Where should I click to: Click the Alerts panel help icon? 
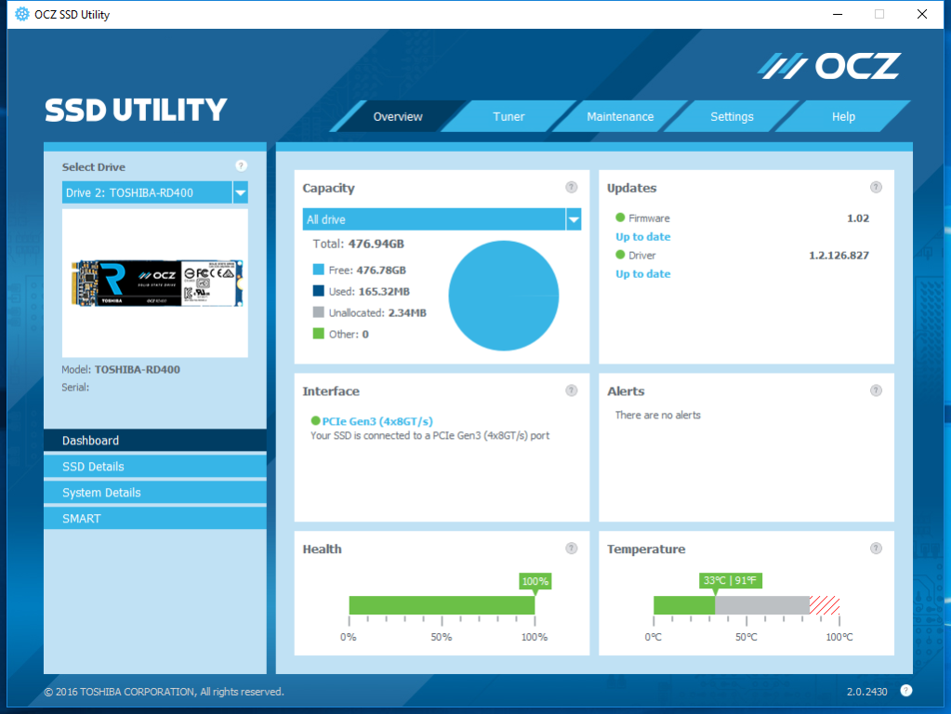click(x=876, y=391)
